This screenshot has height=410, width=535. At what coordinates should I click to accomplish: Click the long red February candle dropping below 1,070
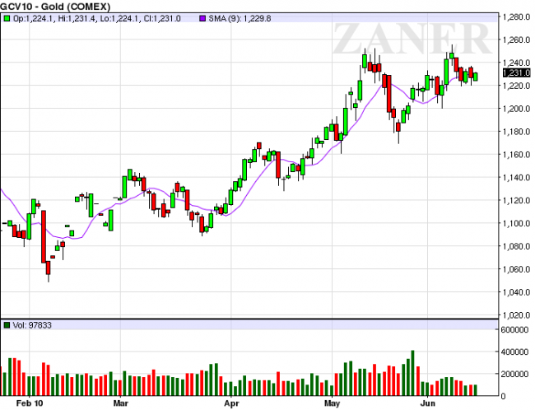44,236
